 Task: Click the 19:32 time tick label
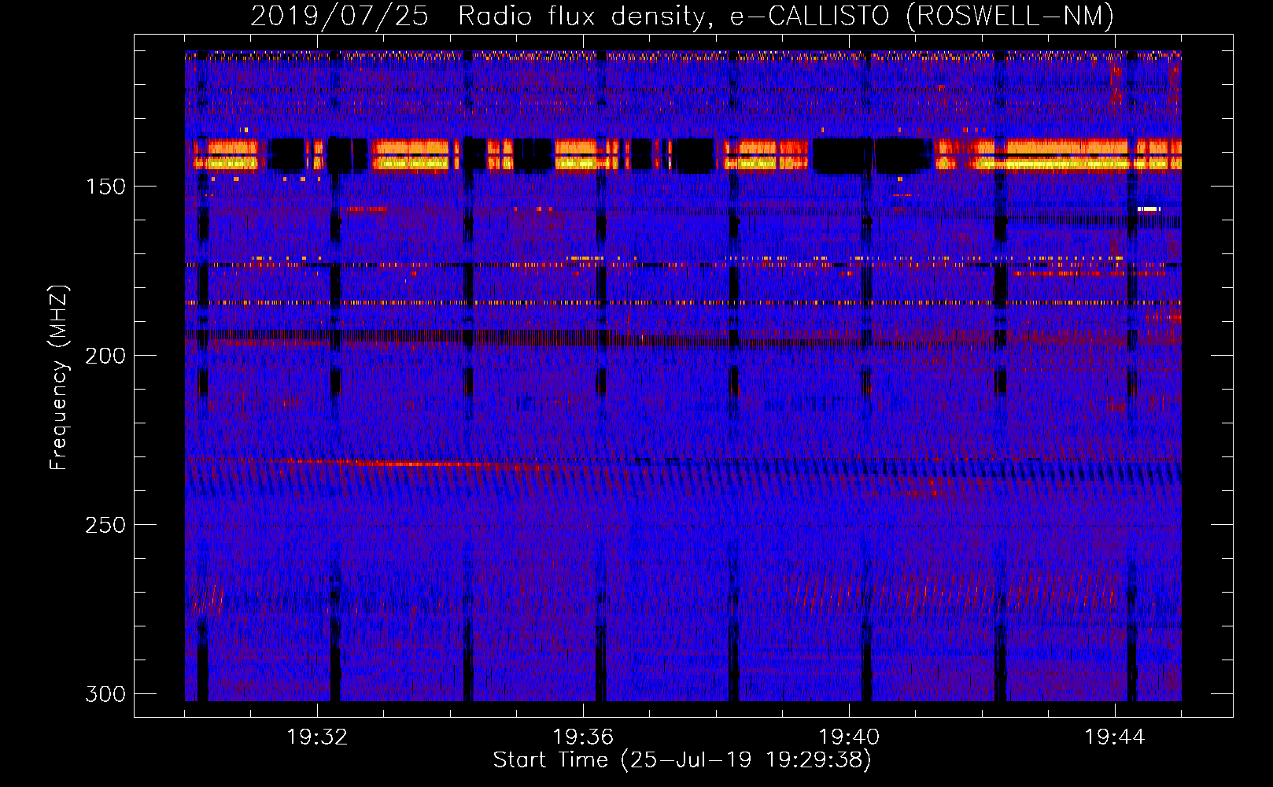(x=317, y=737)
